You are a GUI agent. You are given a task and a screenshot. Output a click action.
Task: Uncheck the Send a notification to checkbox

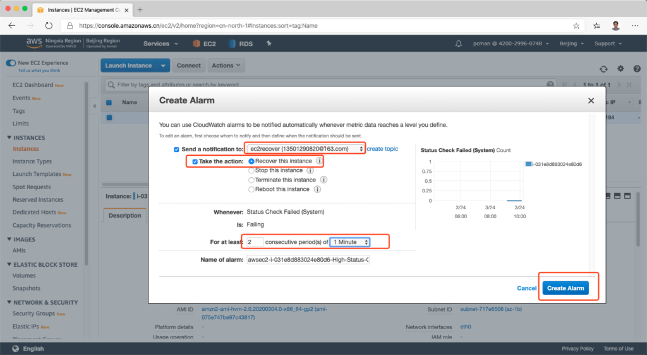[176, 149]
